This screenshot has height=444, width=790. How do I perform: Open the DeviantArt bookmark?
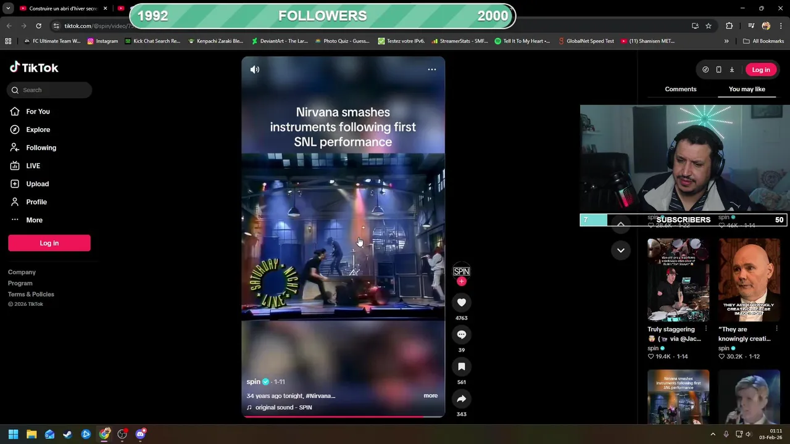pyautogui.click(x=279, y=41)
